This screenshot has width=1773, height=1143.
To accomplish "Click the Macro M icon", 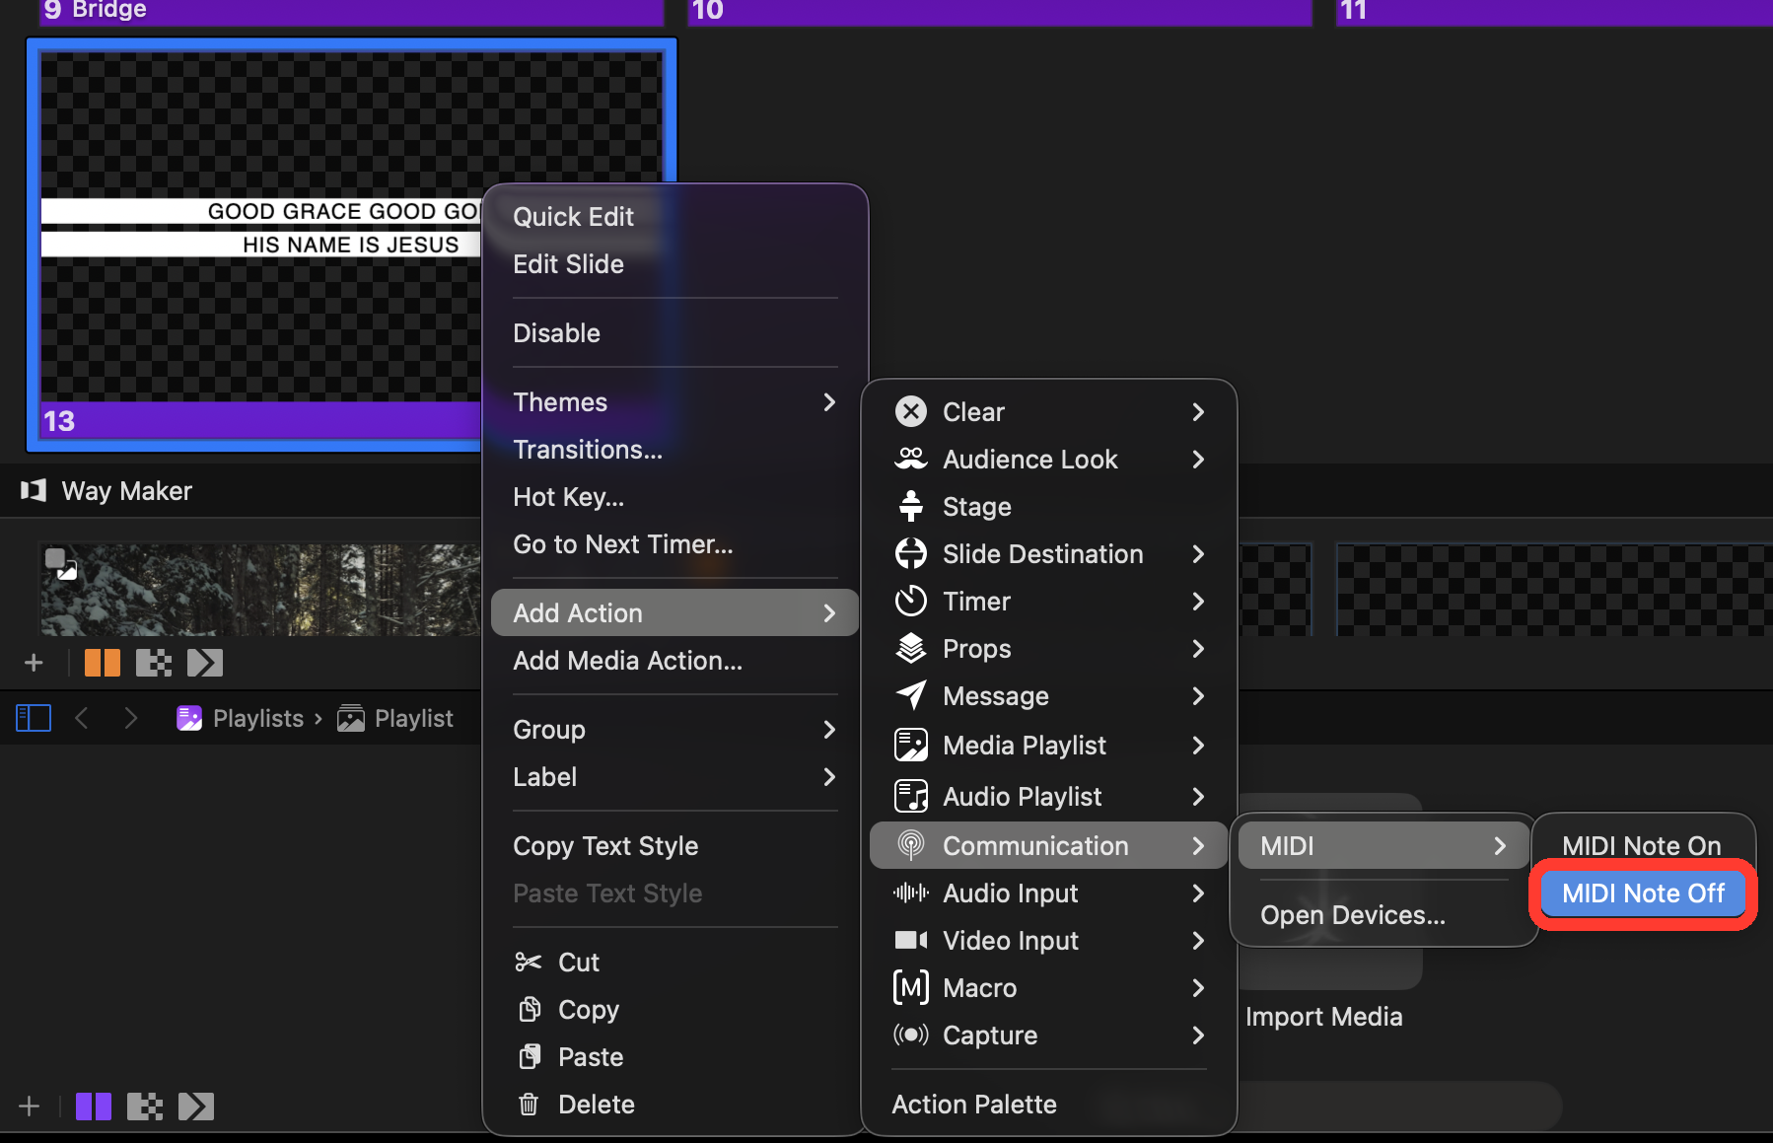I will point(911,988).
